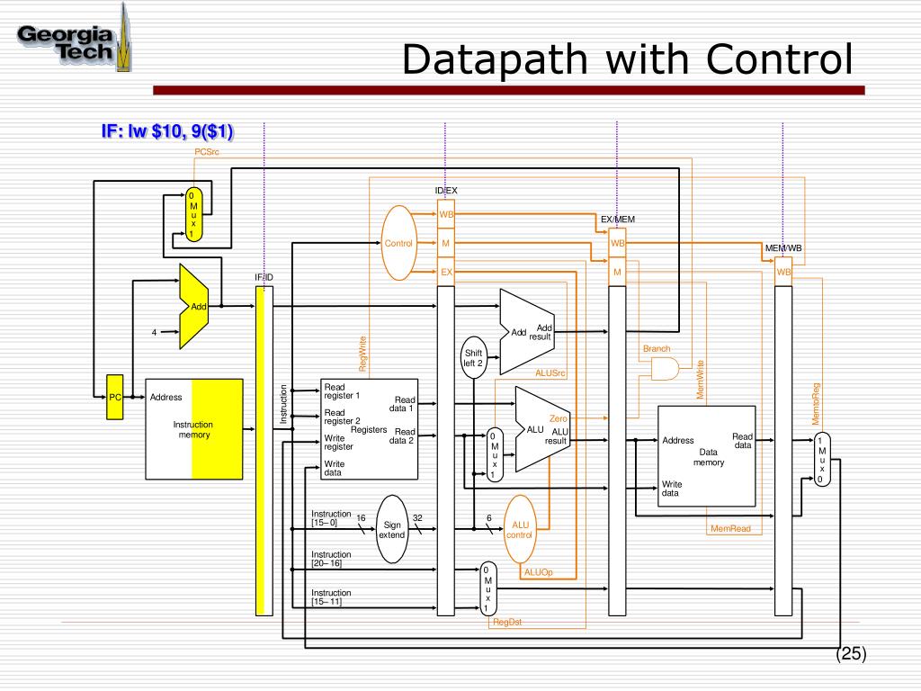Click the EX/MEM label

click(x=617, y=220)
